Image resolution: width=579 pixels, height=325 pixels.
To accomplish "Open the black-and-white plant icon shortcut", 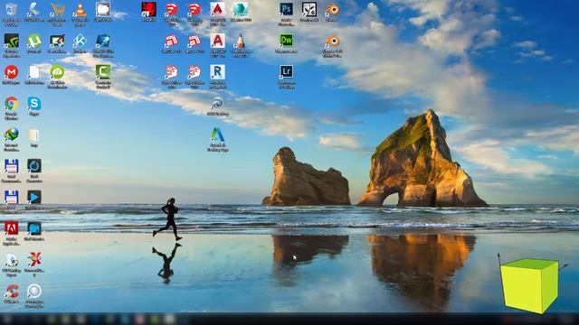I will [309, 10].
